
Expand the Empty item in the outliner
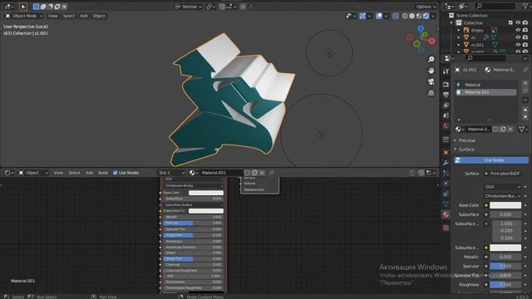pos(459,30)
